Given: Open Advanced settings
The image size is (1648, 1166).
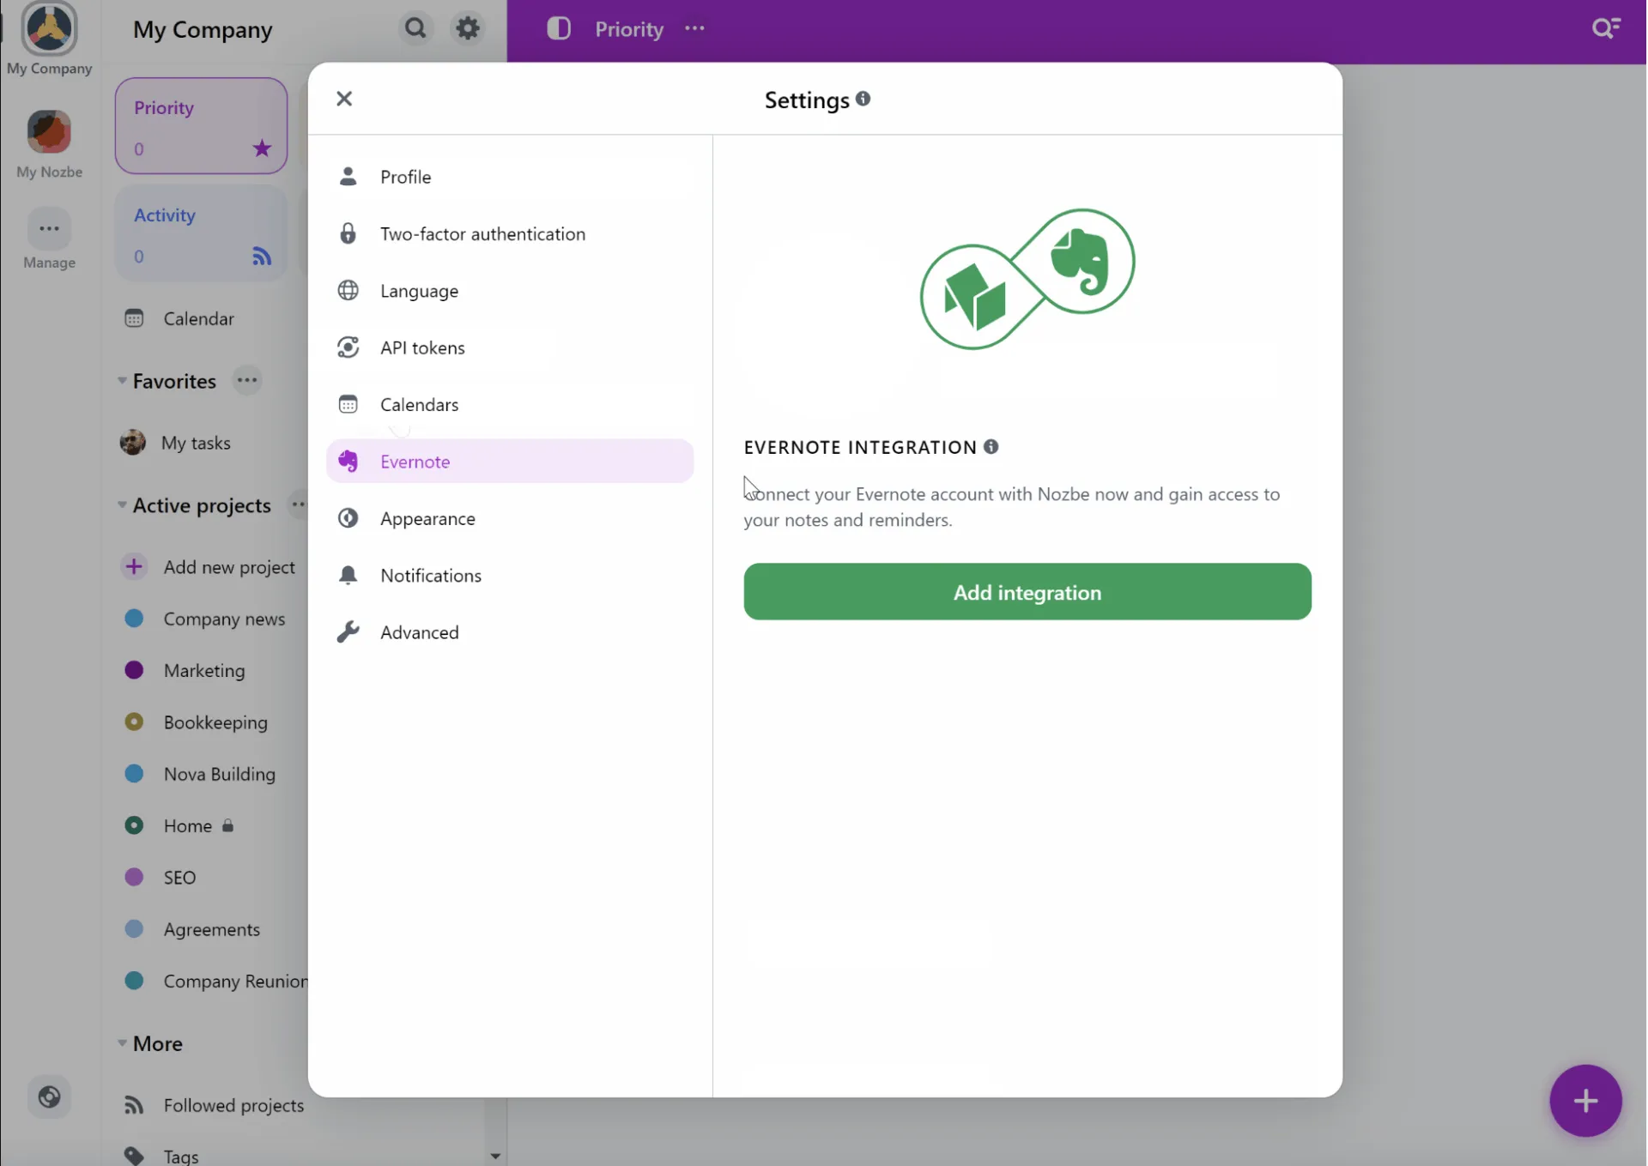Looking at the screenshot, I should tap(510, 632).
